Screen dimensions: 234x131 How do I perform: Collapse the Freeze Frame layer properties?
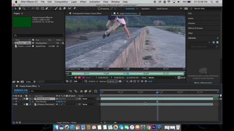pos(24,99)
